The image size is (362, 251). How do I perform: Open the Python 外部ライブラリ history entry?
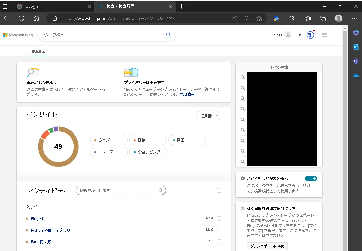coord(50,230)
